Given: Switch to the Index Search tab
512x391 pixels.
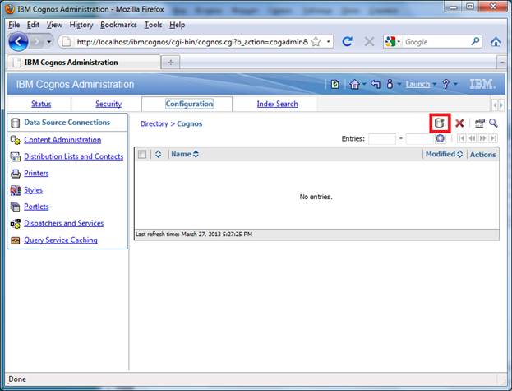Looking at the screenshot, I should point(277,104).
